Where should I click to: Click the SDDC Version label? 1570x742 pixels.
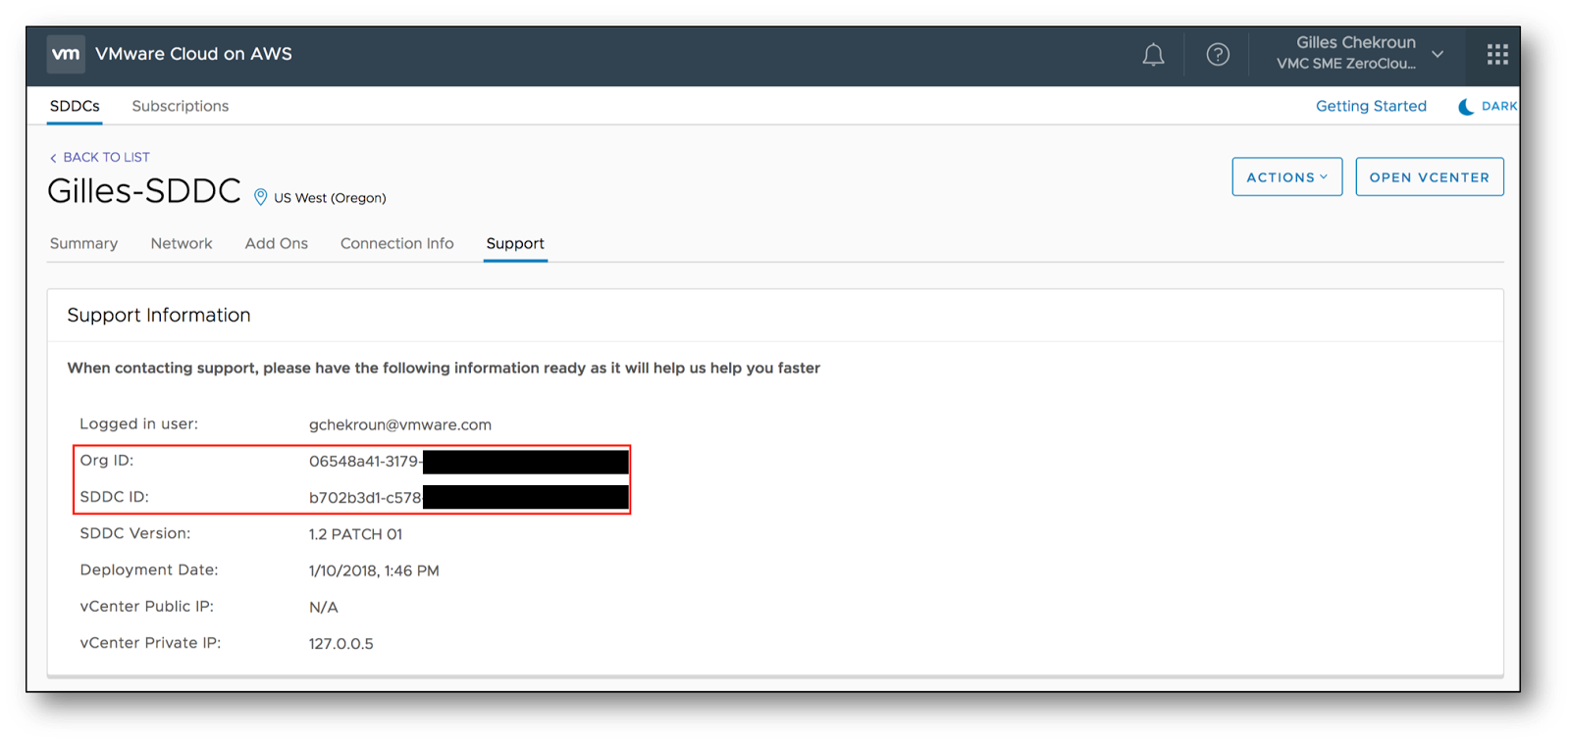pyautogui.click(x=135, y=533)
